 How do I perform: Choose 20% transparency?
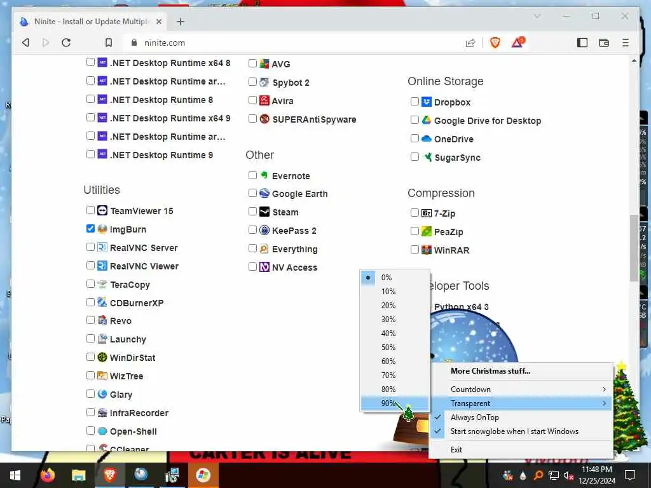click(x=394, y=306)
